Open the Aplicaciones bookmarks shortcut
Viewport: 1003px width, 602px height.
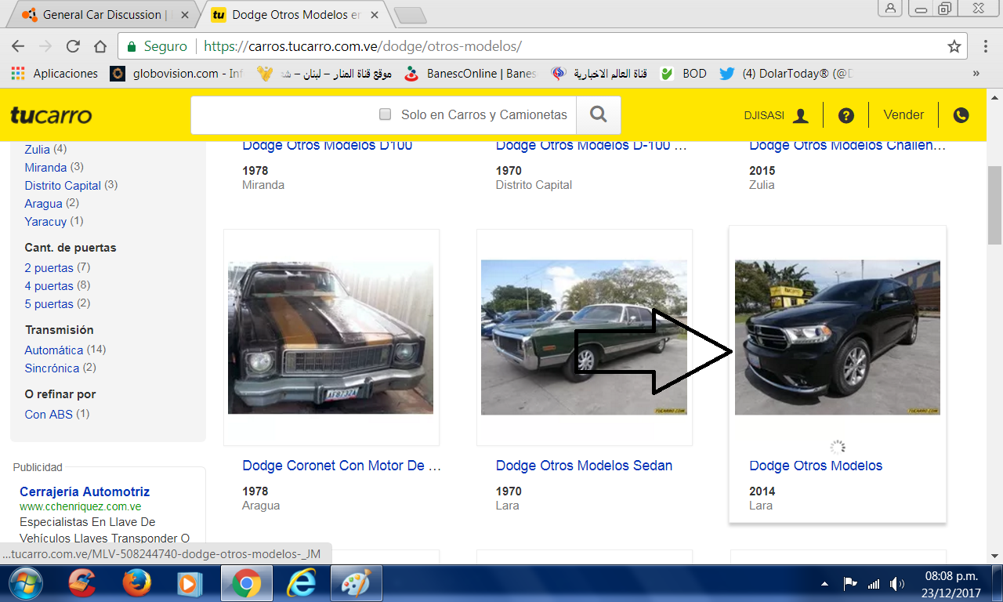(x=54, y=74)
